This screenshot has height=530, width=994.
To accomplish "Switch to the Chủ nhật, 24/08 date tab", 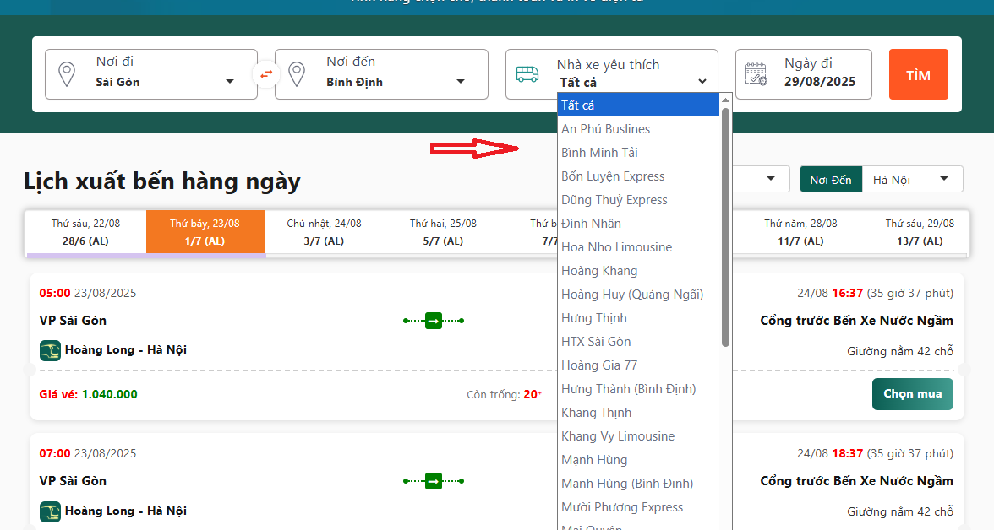I will pos(324,232).
